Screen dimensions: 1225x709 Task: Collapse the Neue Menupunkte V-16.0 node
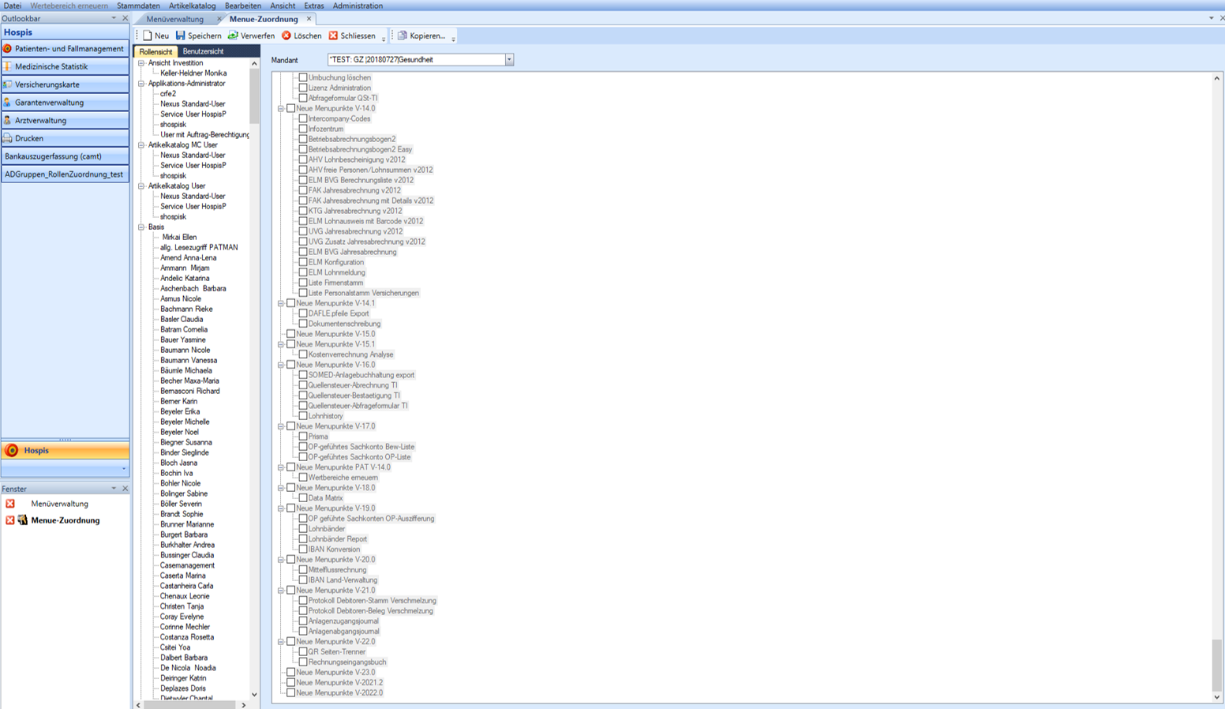click(x=281, y=366)
